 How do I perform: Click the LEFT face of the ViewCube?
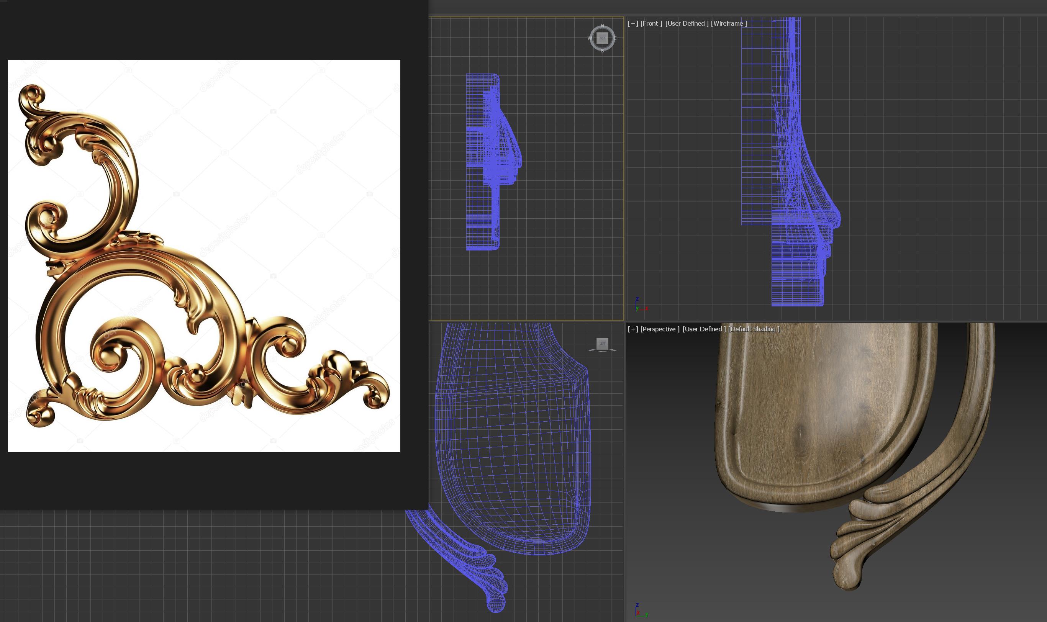[602, 344]
